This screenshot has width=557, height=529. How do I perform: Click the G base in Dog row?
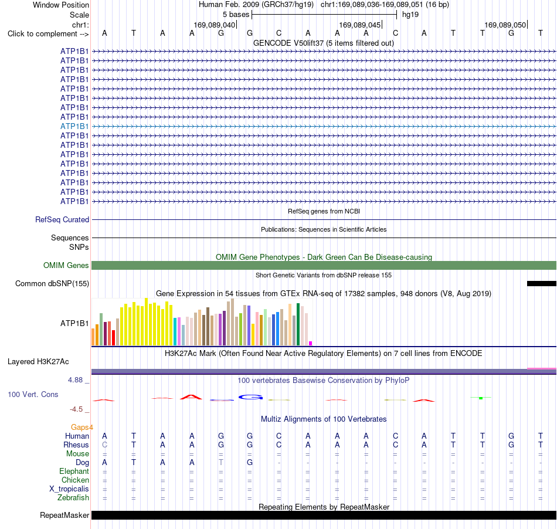click(x=250, y=463)
